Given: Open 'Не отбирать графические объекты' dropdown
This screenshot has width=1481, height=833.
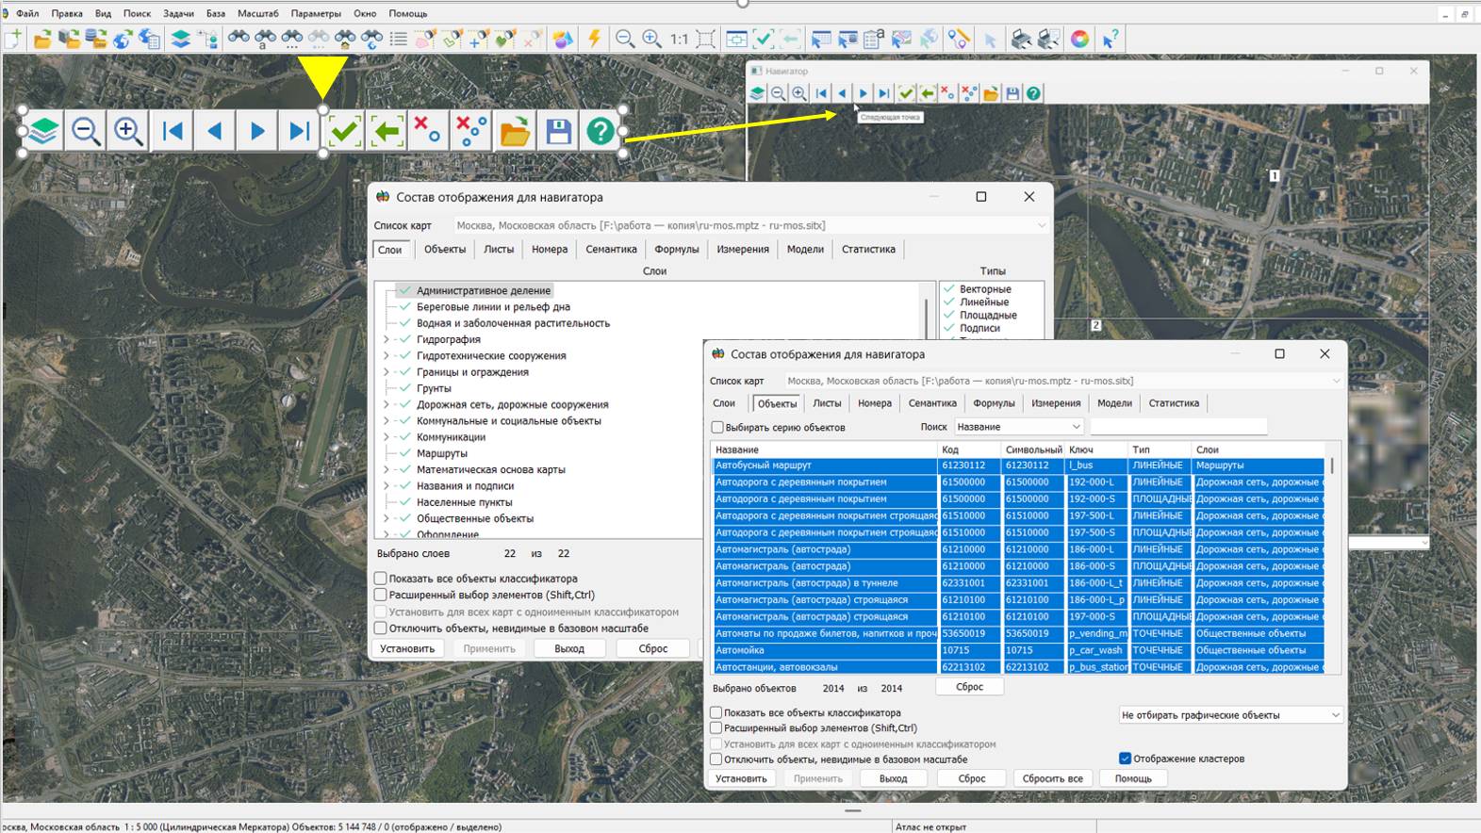Looking at the screenshot, I should click(1335, 715).
